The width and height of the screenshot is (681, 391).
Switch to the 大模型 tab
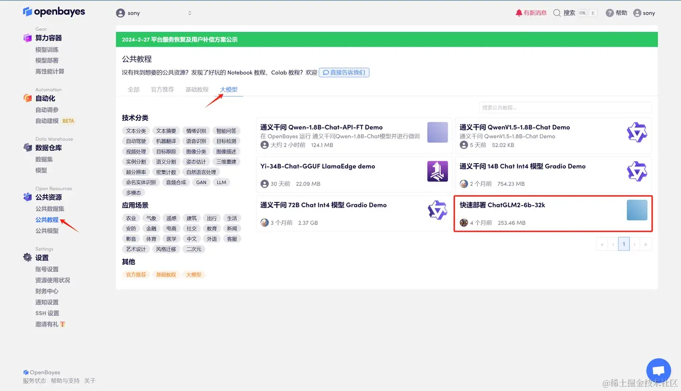(229, 89)
